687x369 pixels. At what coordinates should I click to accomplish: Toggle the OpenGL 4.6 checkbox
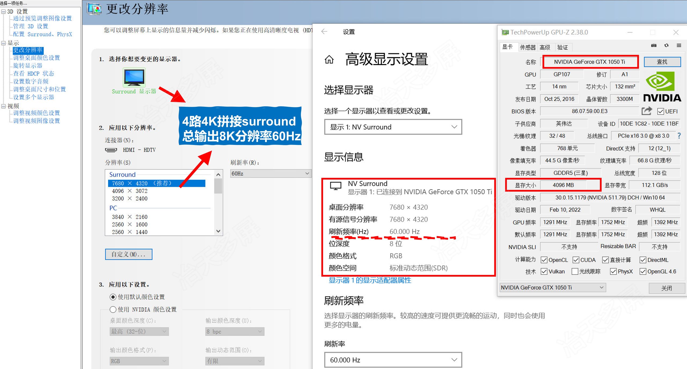tap(643, 271)
